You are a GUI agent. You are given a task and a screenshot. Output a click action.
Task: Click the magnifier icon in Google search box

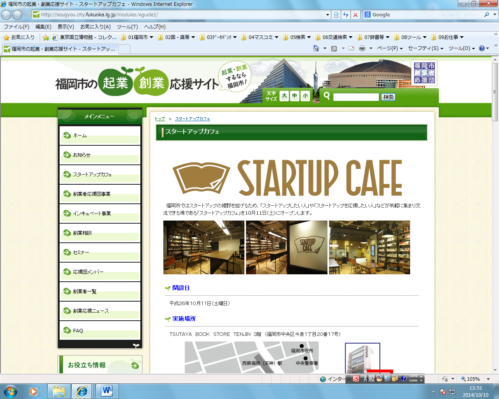point(487,15)
